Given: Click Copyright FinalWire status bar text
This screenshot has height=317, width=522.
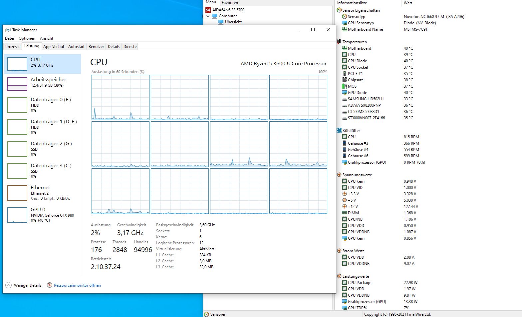Looking at the screenshot, I should [x=397, y=314].
